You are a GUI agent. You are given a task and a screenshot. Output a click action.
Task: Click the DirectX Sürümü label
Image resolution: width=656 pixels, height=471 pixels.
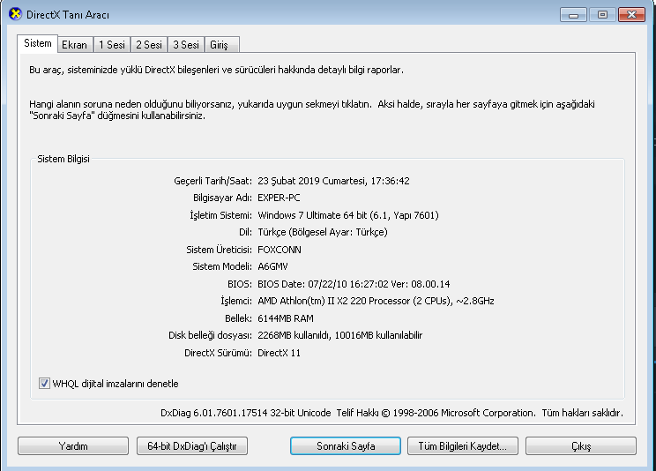[x=218, y=353]
